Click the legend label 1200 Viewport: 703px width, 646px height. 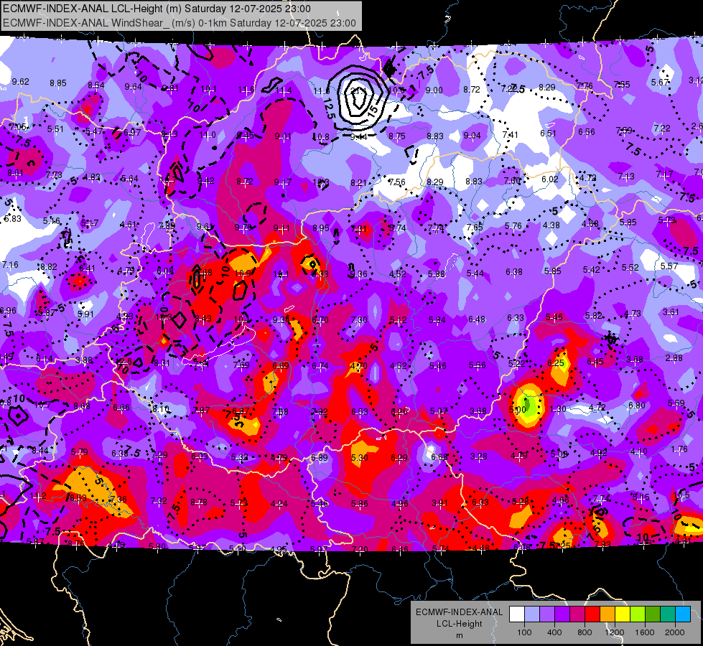click(615, 632)
